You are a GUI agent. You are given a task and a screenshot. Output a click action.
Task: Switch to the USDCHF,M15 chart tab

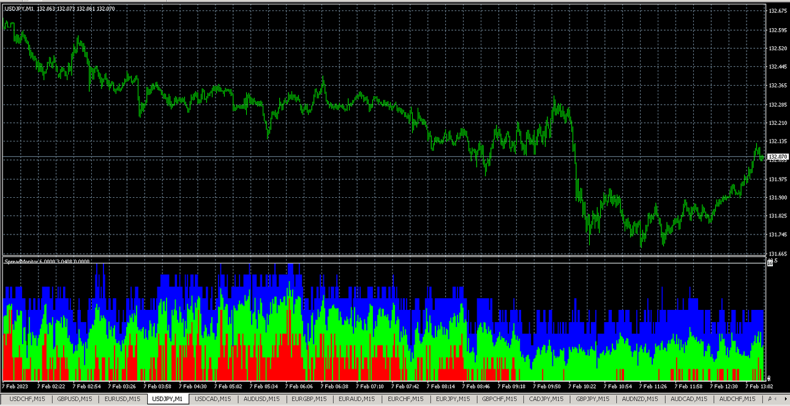pos(28,399)
